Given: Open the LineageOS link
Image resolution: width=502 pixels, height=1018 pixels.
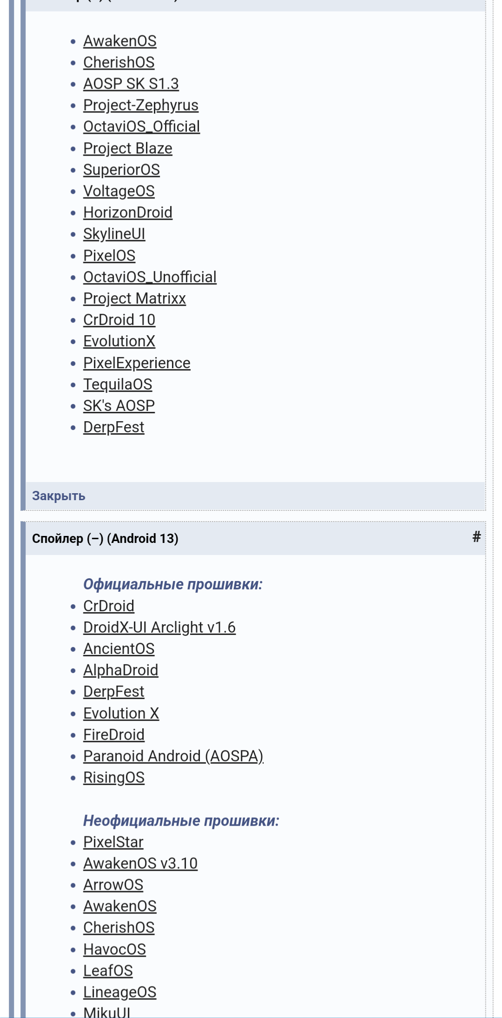Looking at the screenshot, I should (120, 992).
